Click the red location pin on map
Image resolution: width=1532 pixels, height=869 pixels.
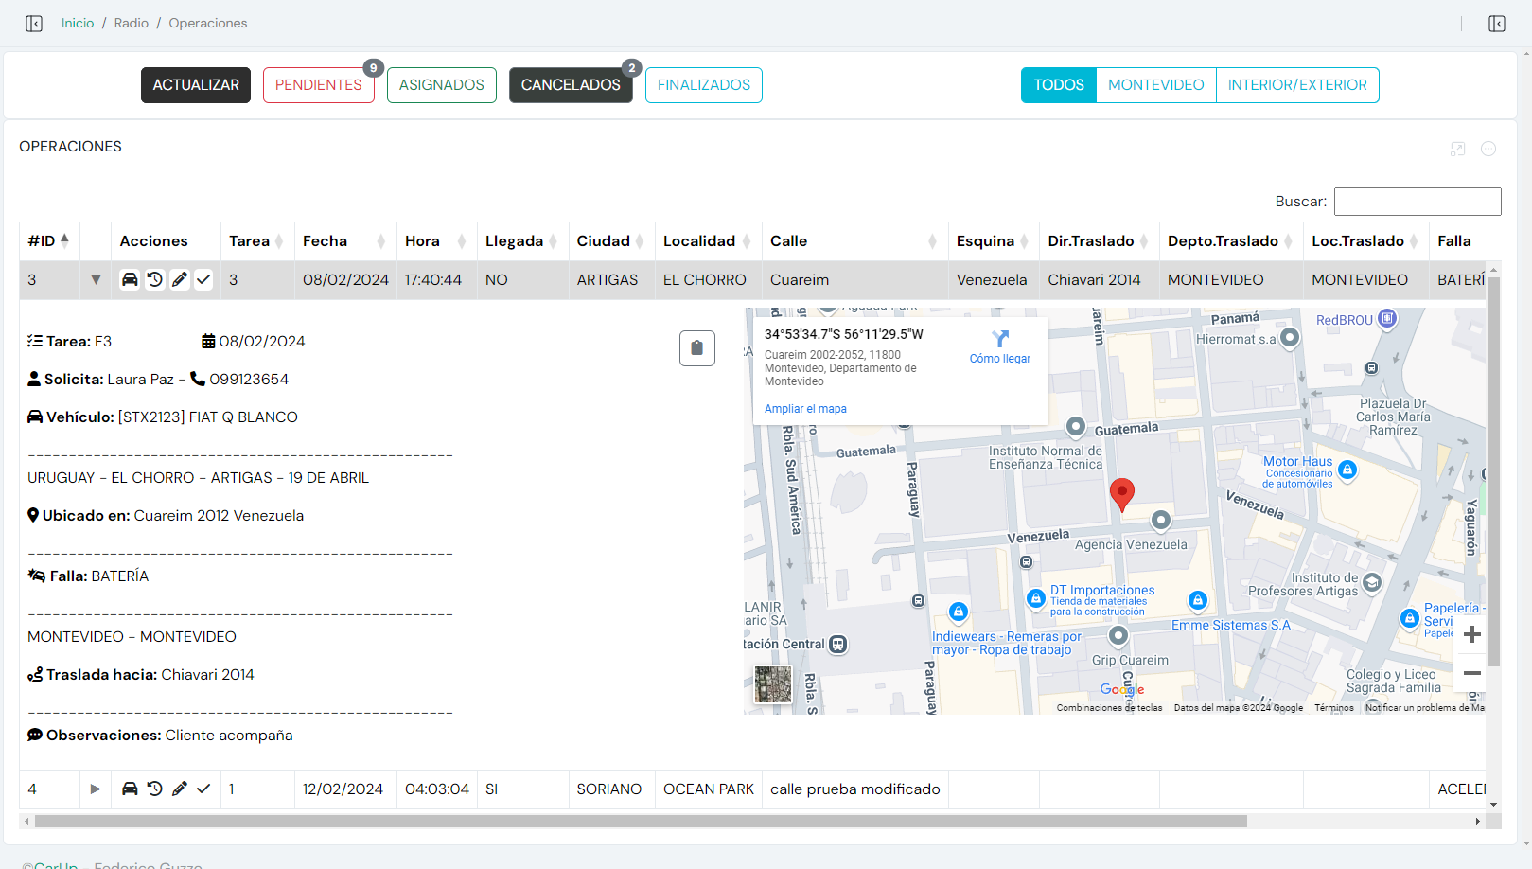[x=1122, y=494]
